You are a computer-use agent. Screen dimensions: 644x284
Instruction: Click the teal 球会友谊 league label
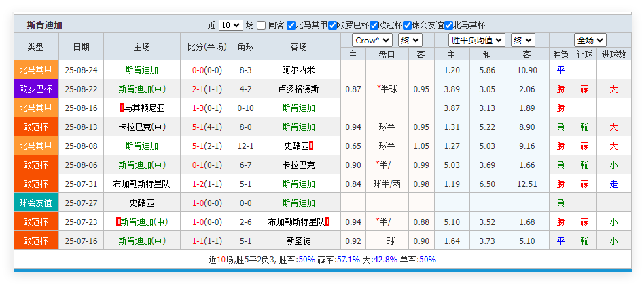(35, 203)
